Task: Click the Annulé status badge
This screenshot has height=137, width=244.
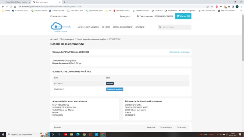Action: (x=110, y=83)
